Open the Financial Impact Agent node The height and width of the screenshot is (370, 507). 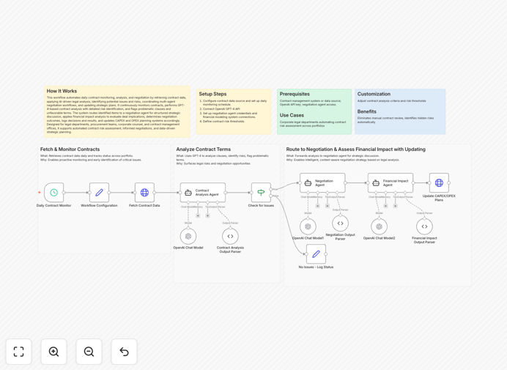click(391, 182)
